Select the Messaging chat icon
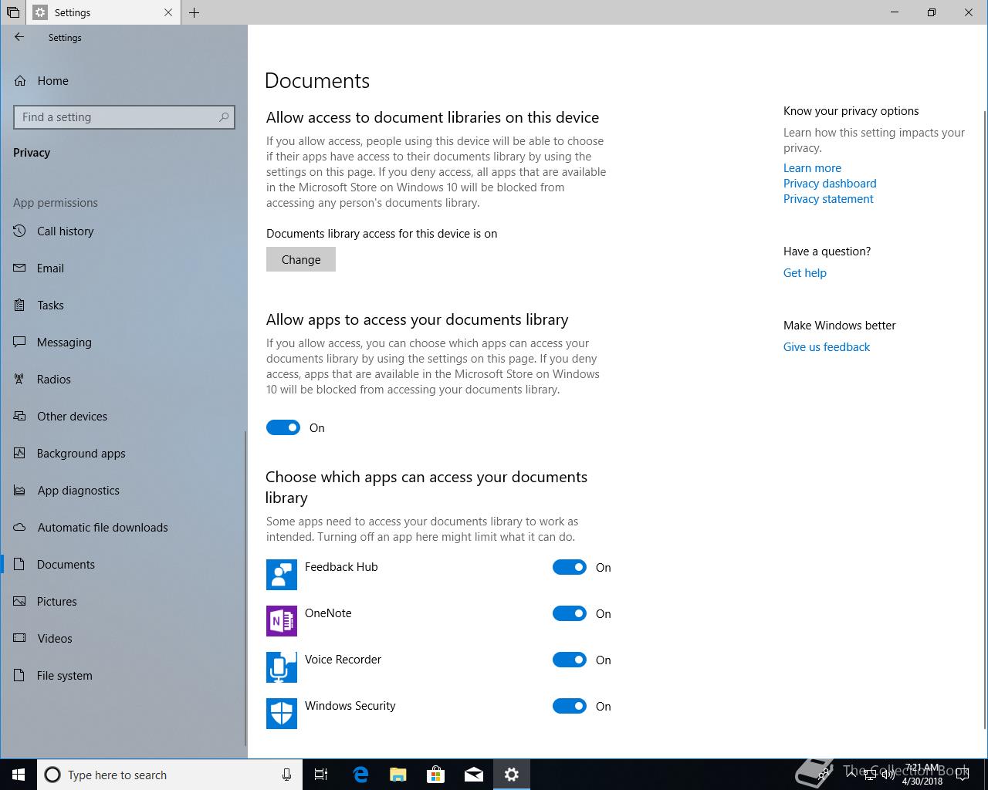 (21, 342)
